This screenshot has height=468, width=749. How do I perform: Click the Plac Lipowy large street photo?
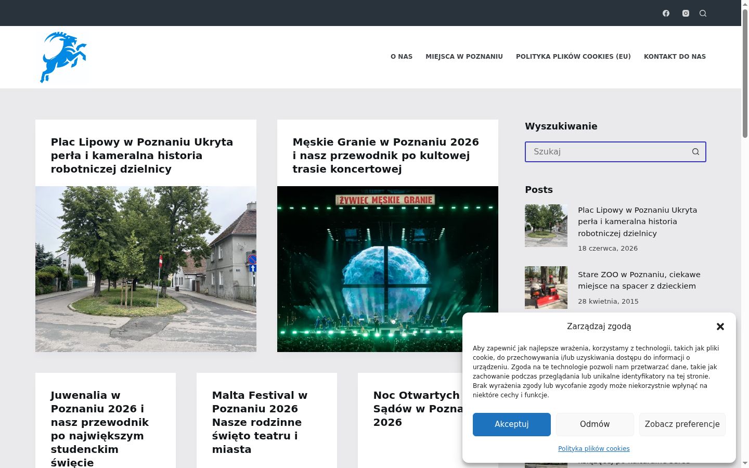click(146, 269)
